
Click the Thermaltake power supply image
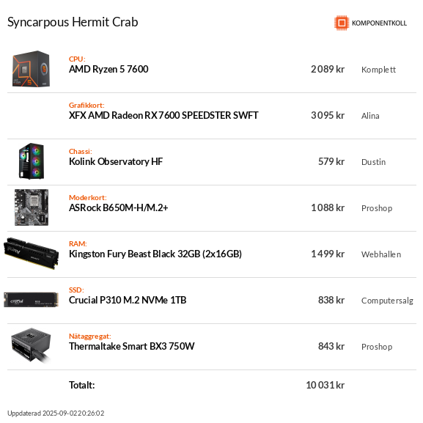tap(32, 346)
